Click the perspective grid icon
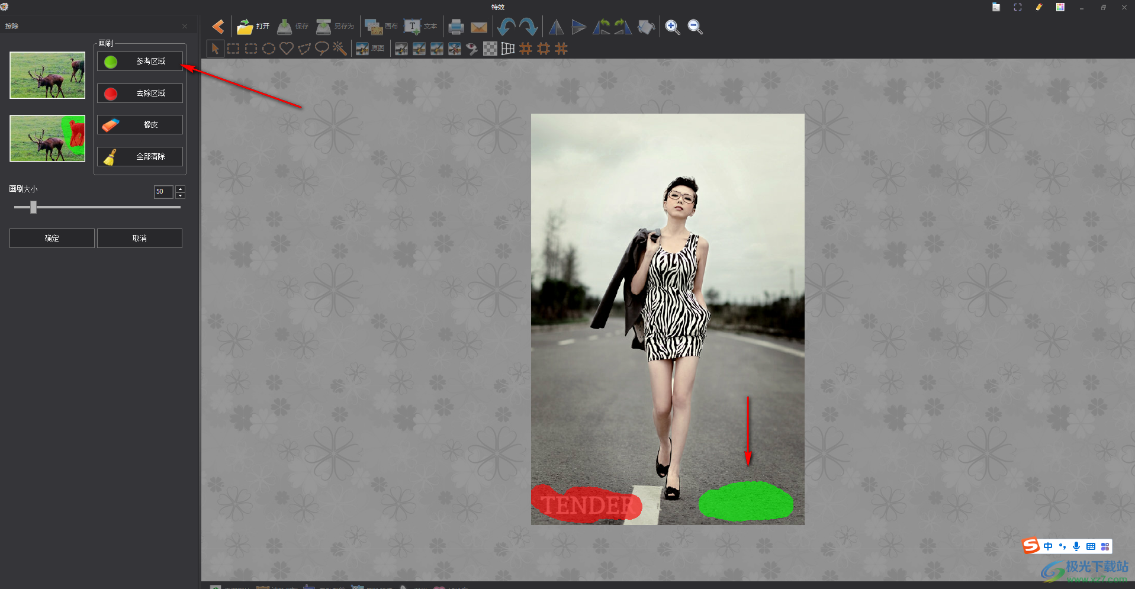Viewport: 1135px width, 589px height. [508, 49]
